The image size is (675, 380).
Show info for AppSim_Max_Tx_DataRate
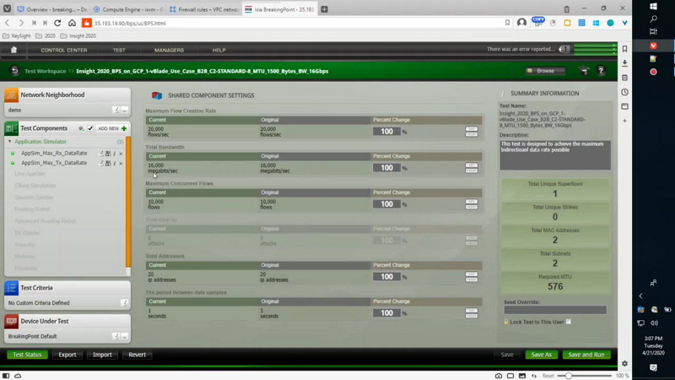115,163
